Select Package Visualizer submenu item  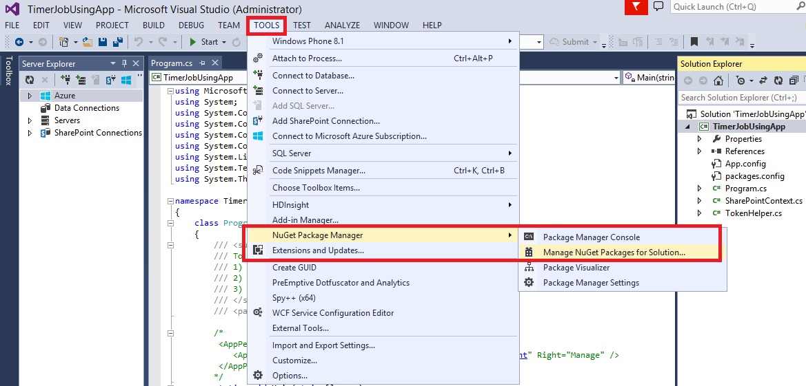[x=623, y=268]
